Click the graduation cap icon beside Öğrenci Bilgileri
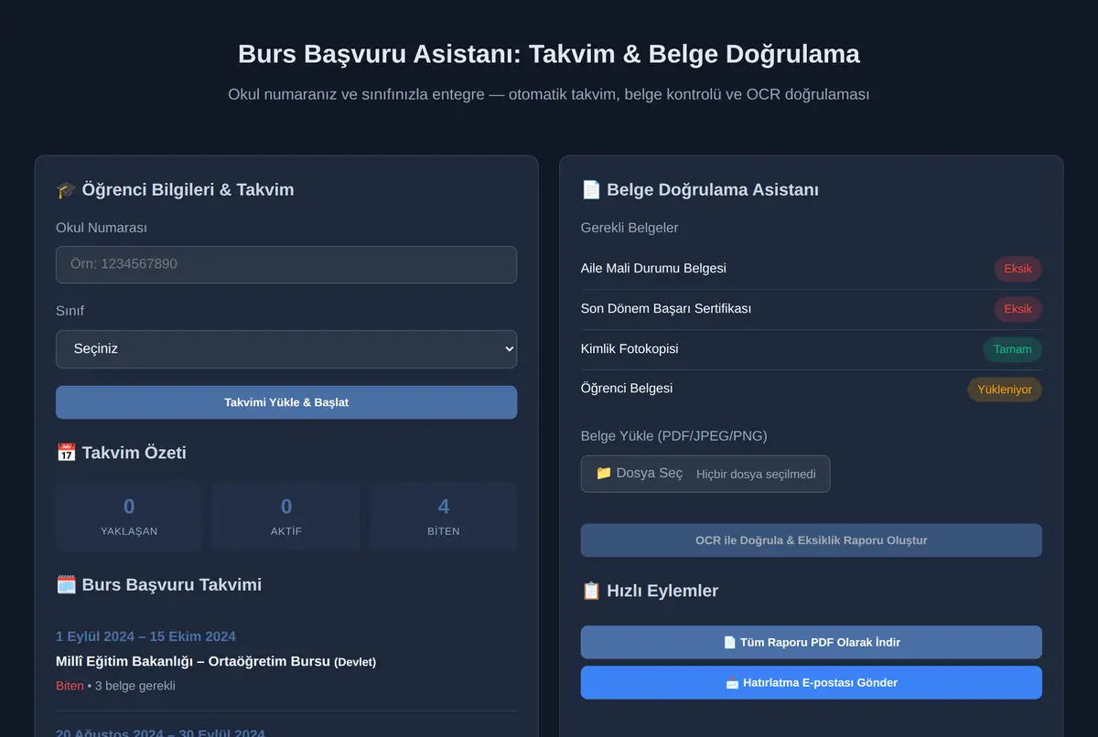 (66, 190)
